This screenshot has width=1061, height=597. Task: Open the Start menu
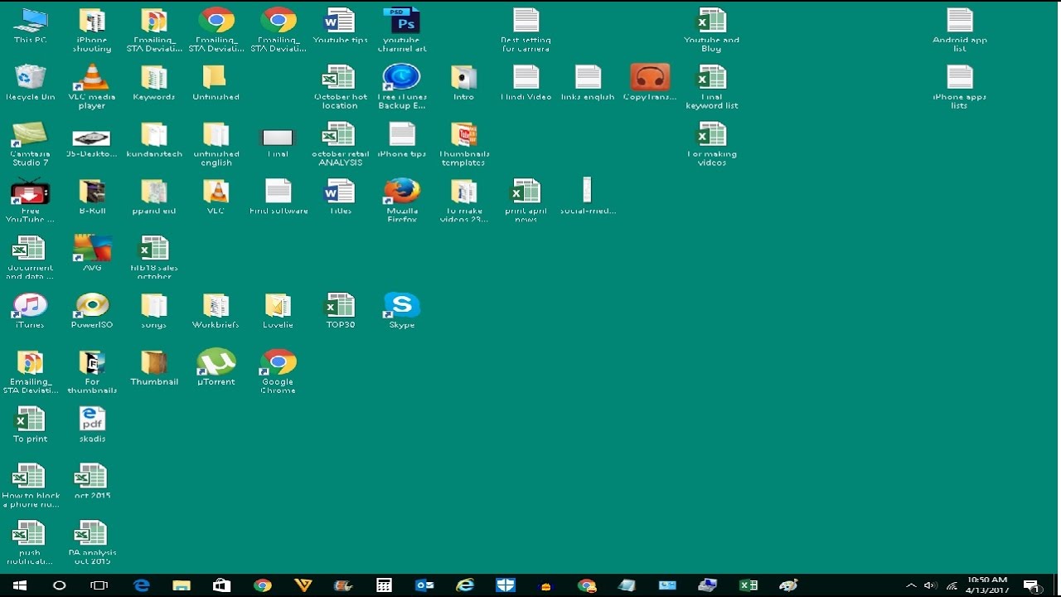point(18,585)
